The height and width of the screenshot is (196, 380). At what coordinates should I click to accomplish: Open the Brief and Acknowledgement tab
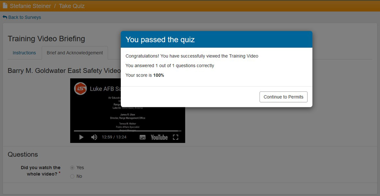click(x=74, y=53)
